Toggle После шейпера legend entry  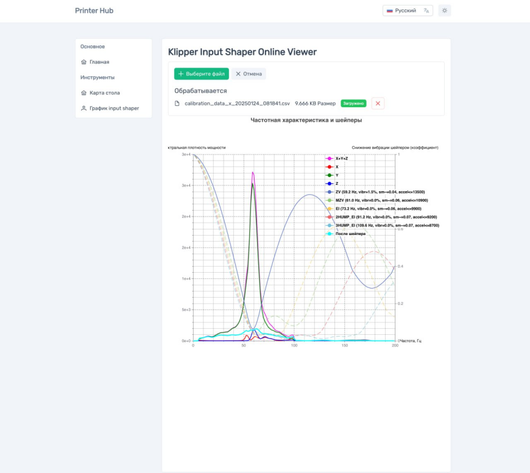(x=345, y=234)
